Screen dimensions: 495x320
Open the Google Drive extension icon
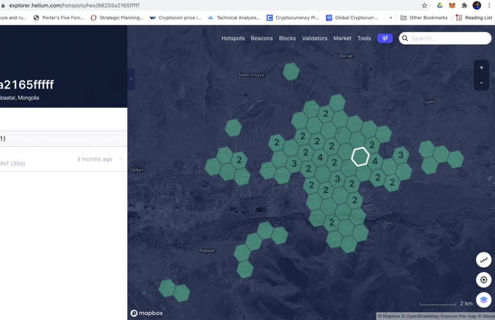pyautogui.click(x=440, y=6)
